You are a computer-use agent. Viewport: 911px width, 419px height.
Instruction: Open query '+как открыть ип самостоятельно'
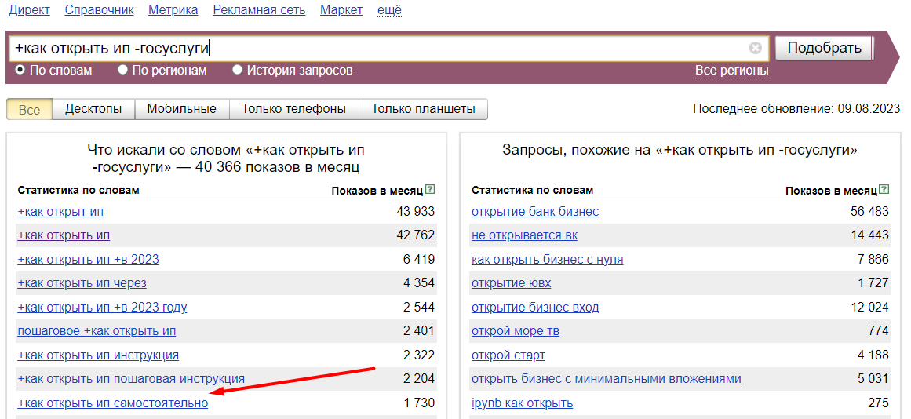pyautogui.click(x=113, y=403)
